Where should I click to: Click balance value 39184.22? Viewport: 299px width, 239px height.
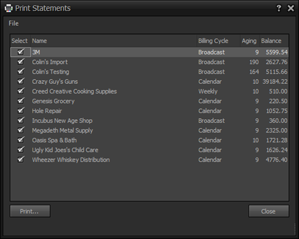pos(275,81)
